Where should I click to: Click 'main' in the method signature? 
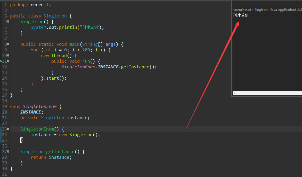(x=75, y=44)
